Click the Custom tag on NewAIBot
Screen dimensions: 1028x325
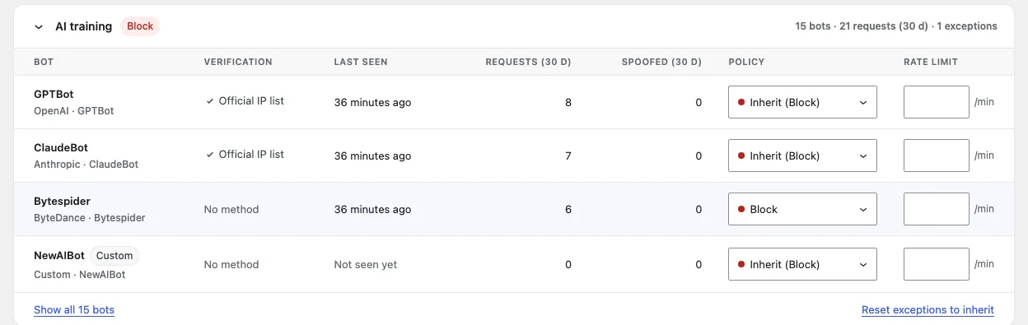pos(114,255)
